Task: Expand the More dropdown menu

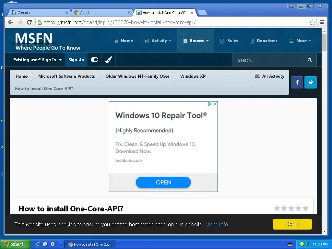Action: click(x=300, y=41)
